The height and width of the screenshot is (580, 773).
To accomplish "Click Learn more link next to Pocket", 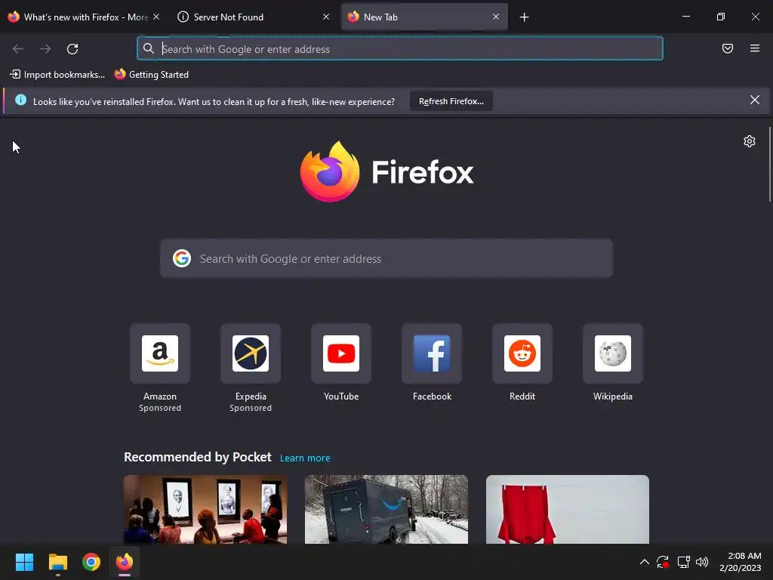I will tap(305, 458).
